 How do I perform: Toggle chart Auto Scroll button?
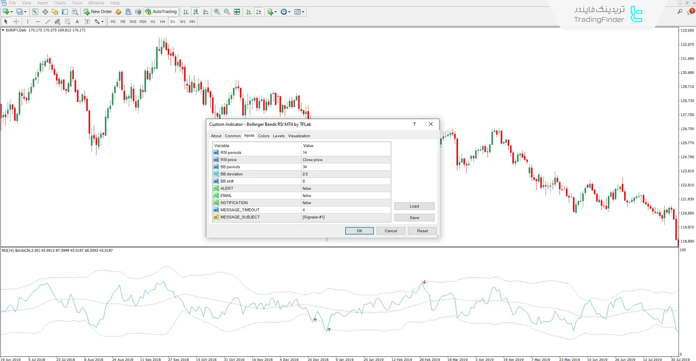249,12
